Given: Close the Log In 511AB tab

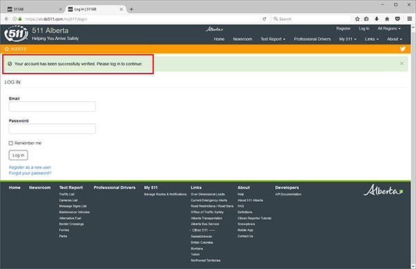Looking at the screenshot, I should pyautogui.click(x=121, y=9).
